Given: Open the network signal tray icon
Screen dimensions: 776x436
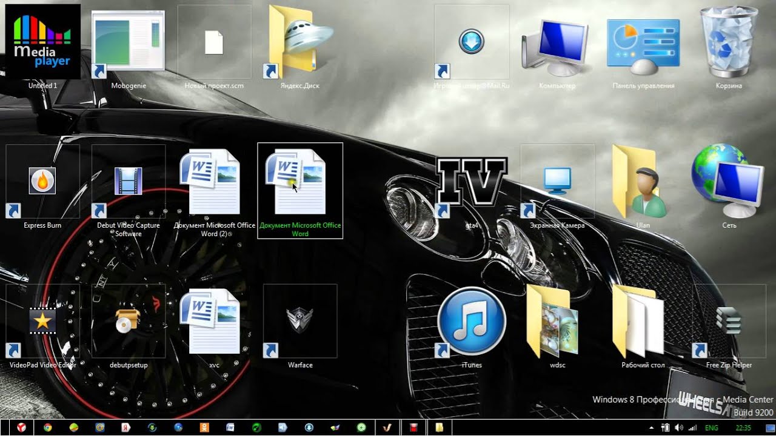Looking at the screenshot, I should (692, 428).
